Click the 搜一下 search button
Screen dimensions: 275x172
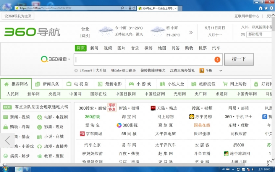(x=239, y=60)
